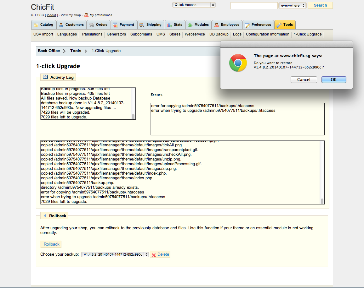Click 'directory ... backups already exists.' log line
The width and height of the screenshot is (364, 288).
pyautogui.click(x=90, y=187)
